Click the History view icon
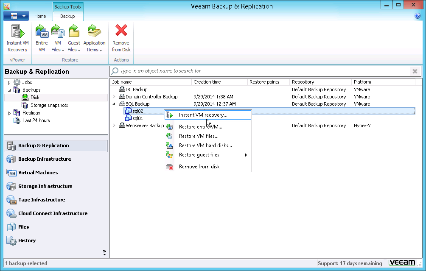This screenshot has height=271, width=426. [x=11, y=240]
